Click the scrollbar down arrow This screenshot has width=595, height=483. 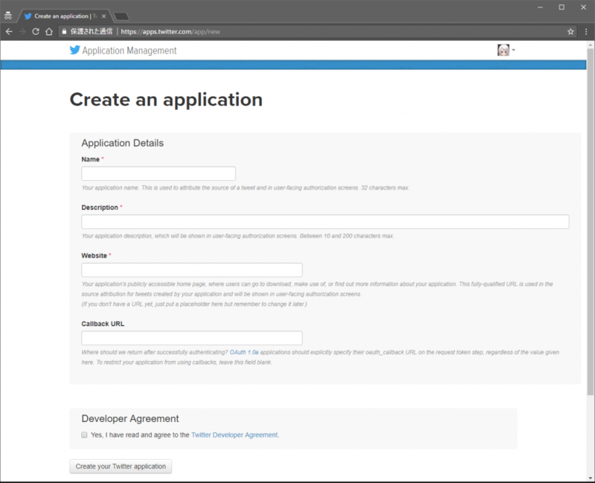click(590, 478)
